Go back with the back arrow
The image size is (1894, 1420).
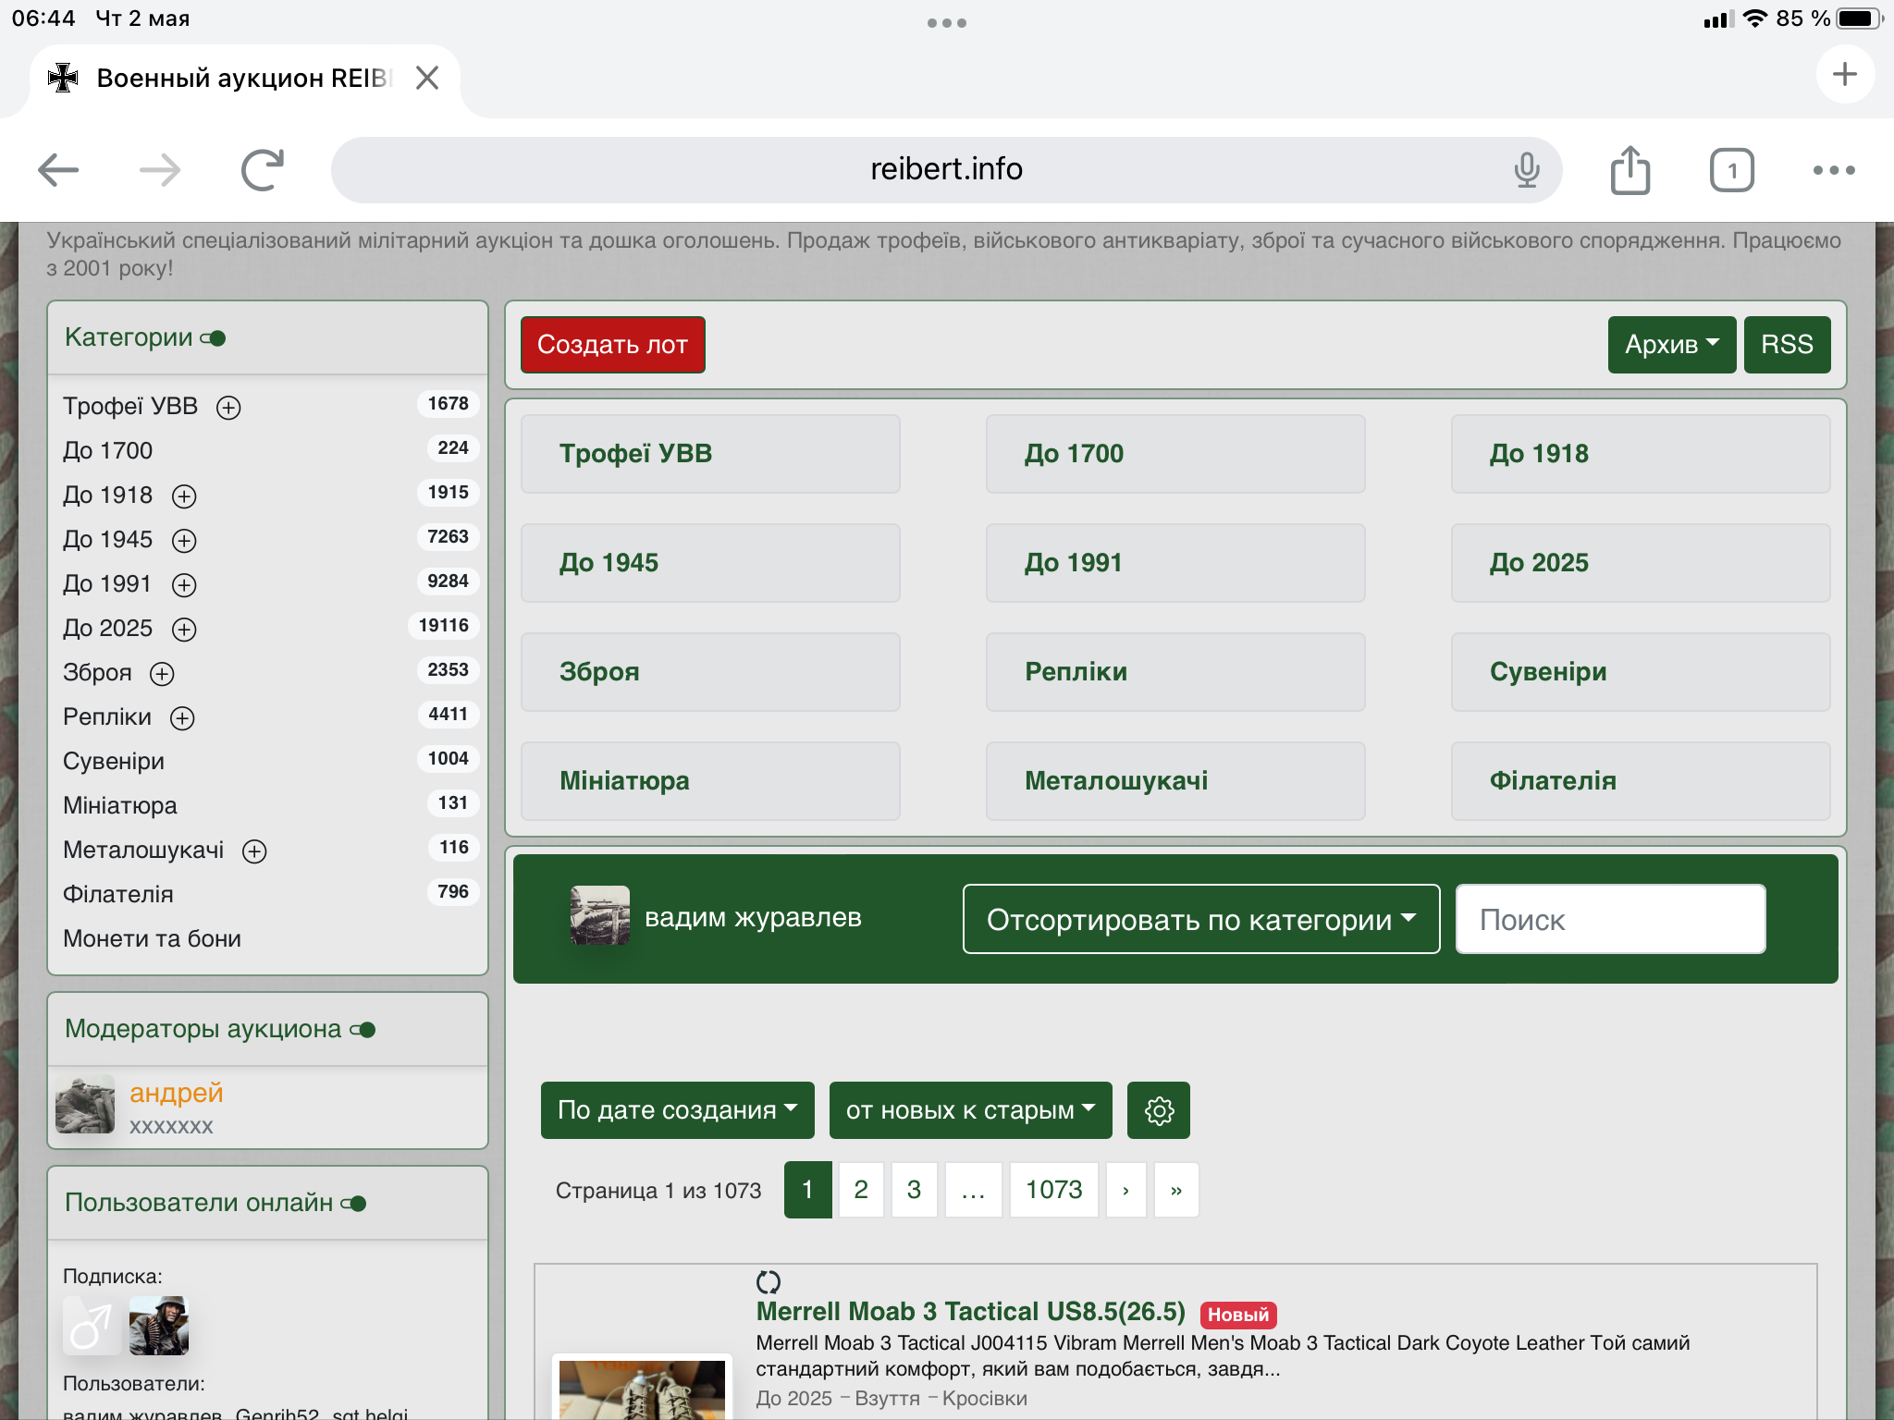pos(58,170)
